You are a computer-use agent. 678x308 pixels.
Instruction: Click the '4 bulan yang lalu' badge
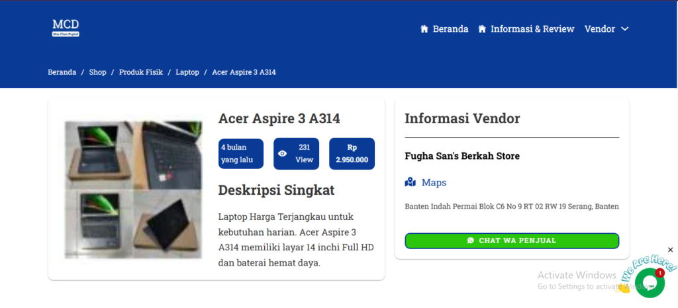click(x=241, y=154)
